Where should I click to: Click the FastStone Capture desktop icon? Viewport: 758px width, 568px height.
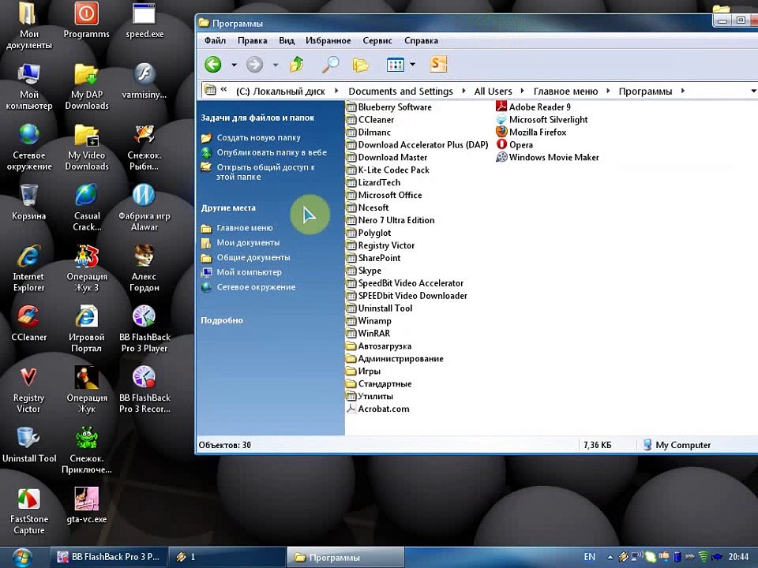[x=29, y=511]
